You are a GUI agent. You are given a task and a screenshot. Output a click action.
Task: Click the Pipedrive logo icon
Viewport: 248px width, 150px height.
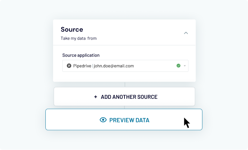(69, 66)
